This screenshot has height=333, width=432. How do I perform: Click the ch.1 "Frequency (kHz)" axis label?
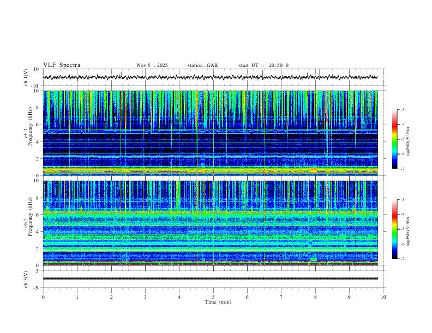click(x=30, y=126)
